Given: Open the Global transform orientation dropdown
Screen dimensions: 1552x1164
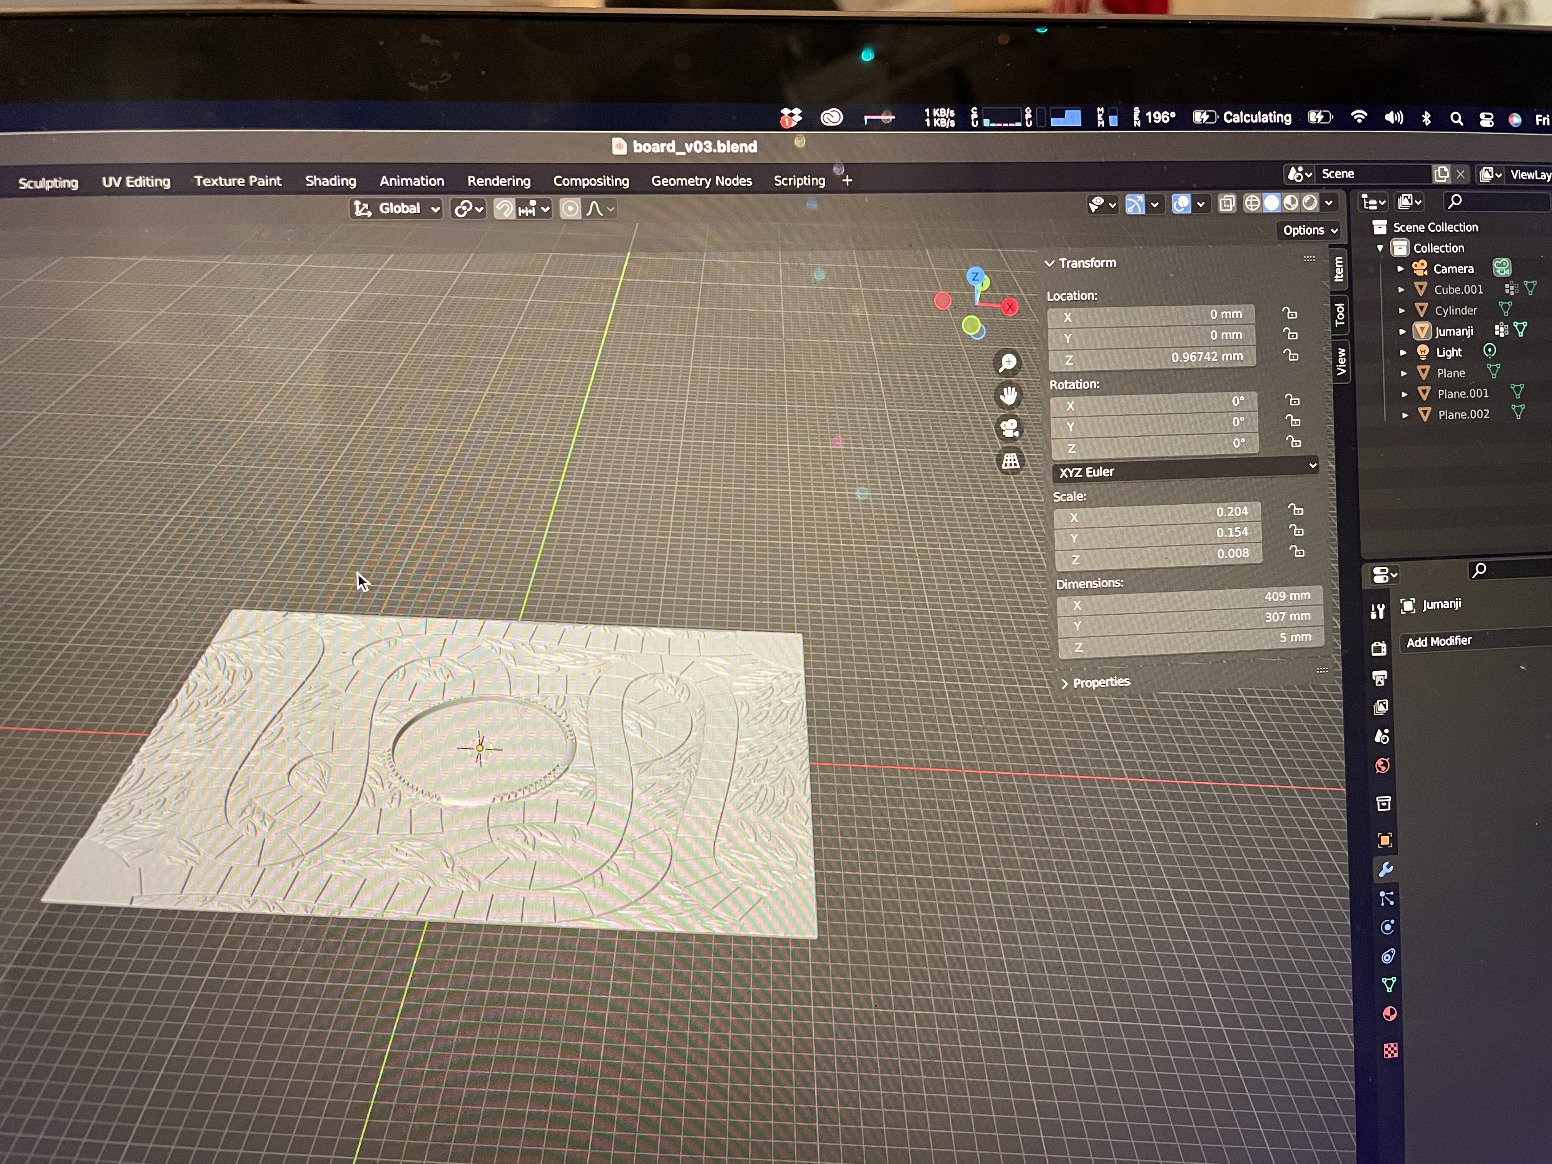Looking at the screenshot, I should tap(396, 208).
